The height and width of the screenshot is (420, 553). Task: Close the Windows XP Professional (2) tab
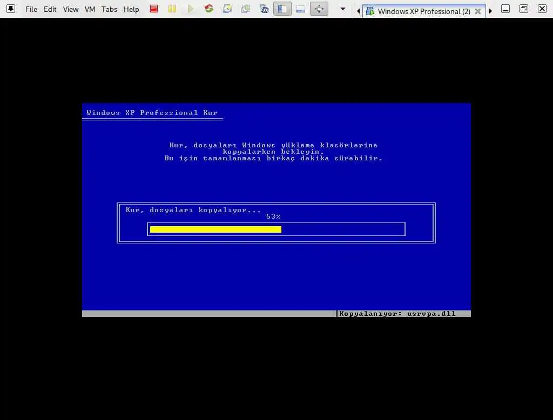(478, 11)
